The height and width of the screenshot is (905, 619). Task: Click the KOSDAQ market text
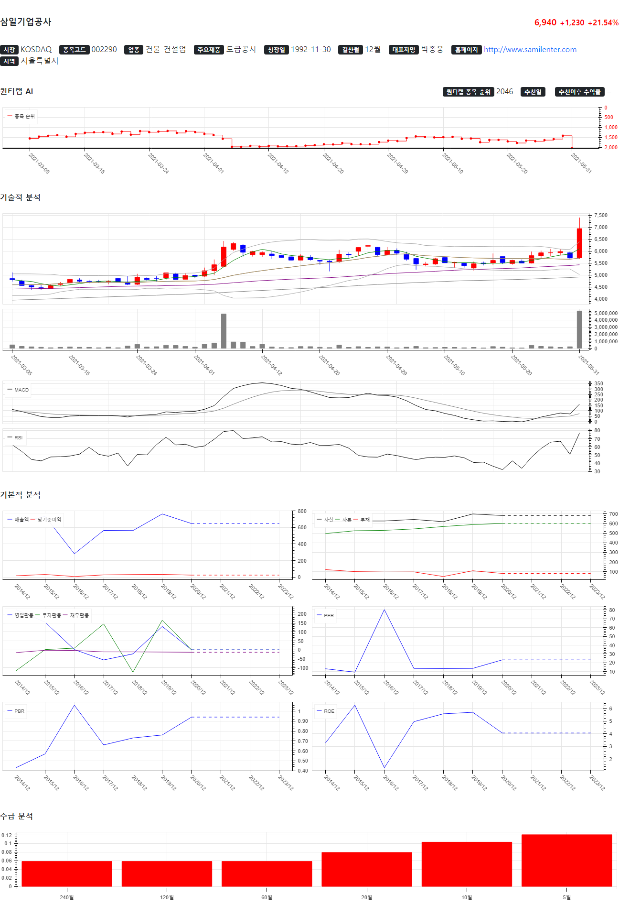point(36,49)
